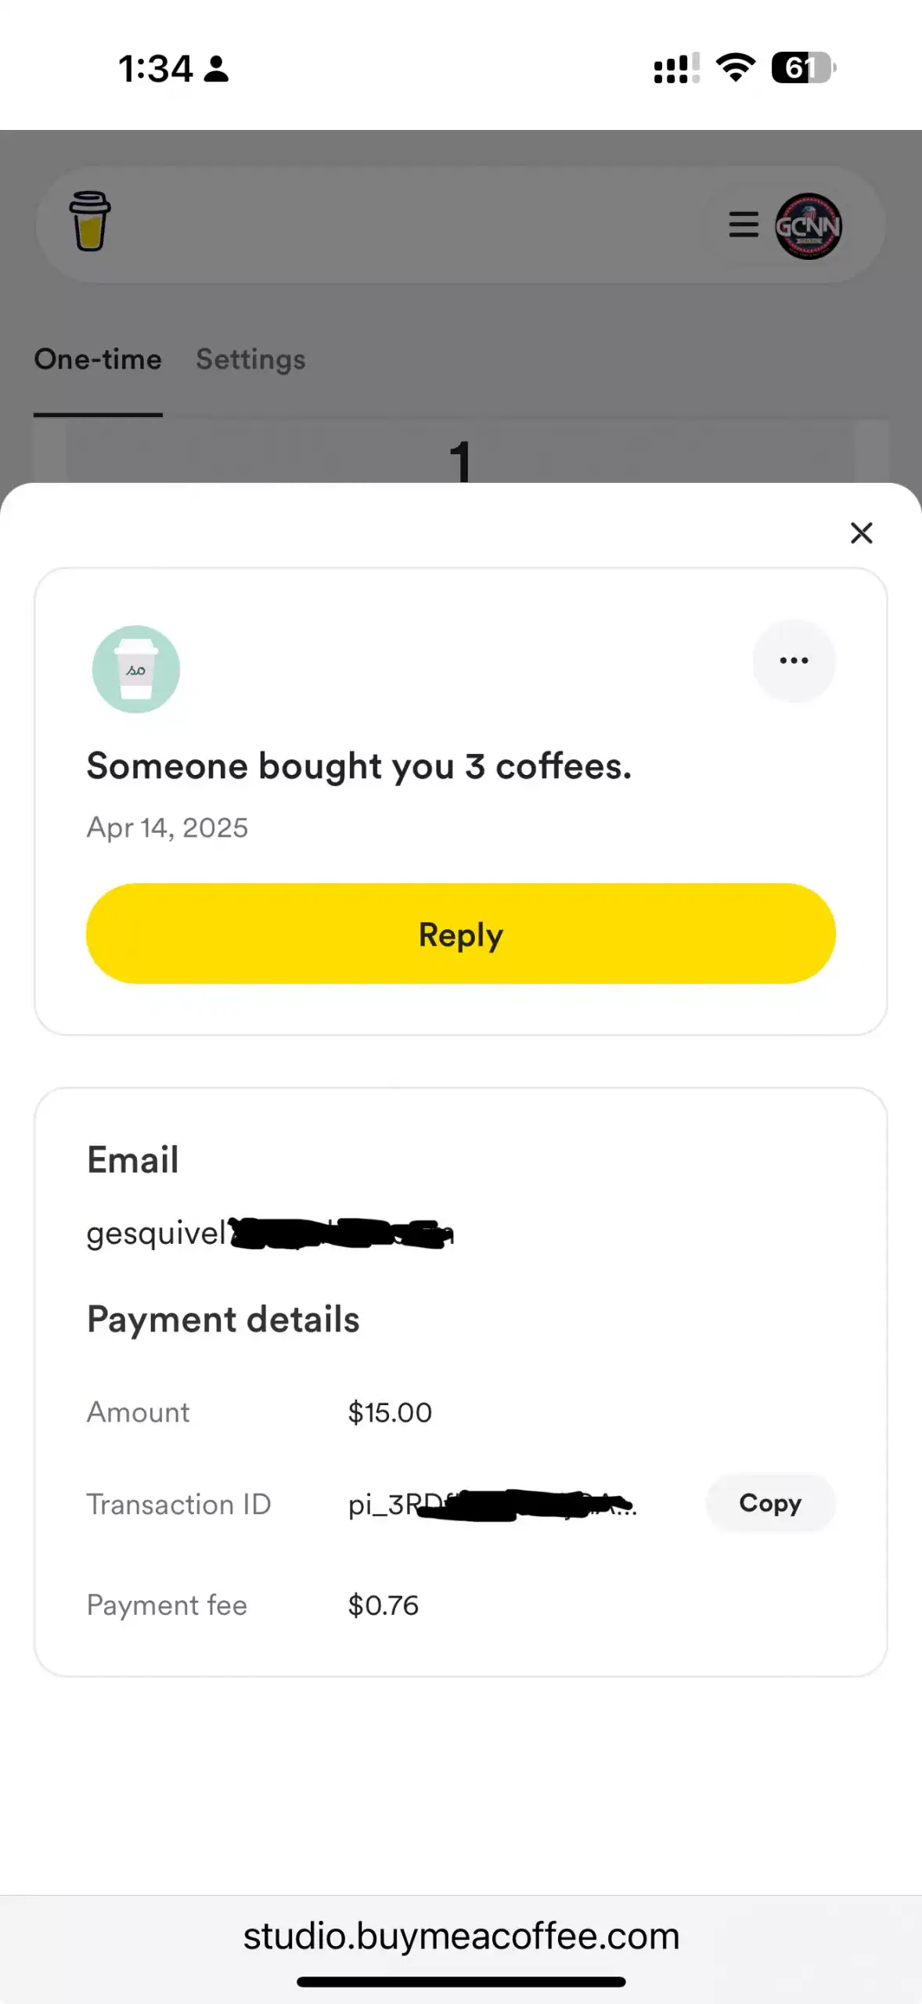Tap the supporter's coffee cup avatar
922x2004 pixels.
click(136, 669)
